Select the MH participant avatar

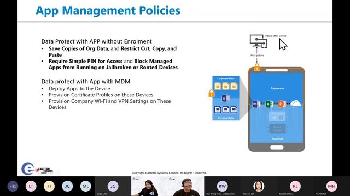(332, 186)
